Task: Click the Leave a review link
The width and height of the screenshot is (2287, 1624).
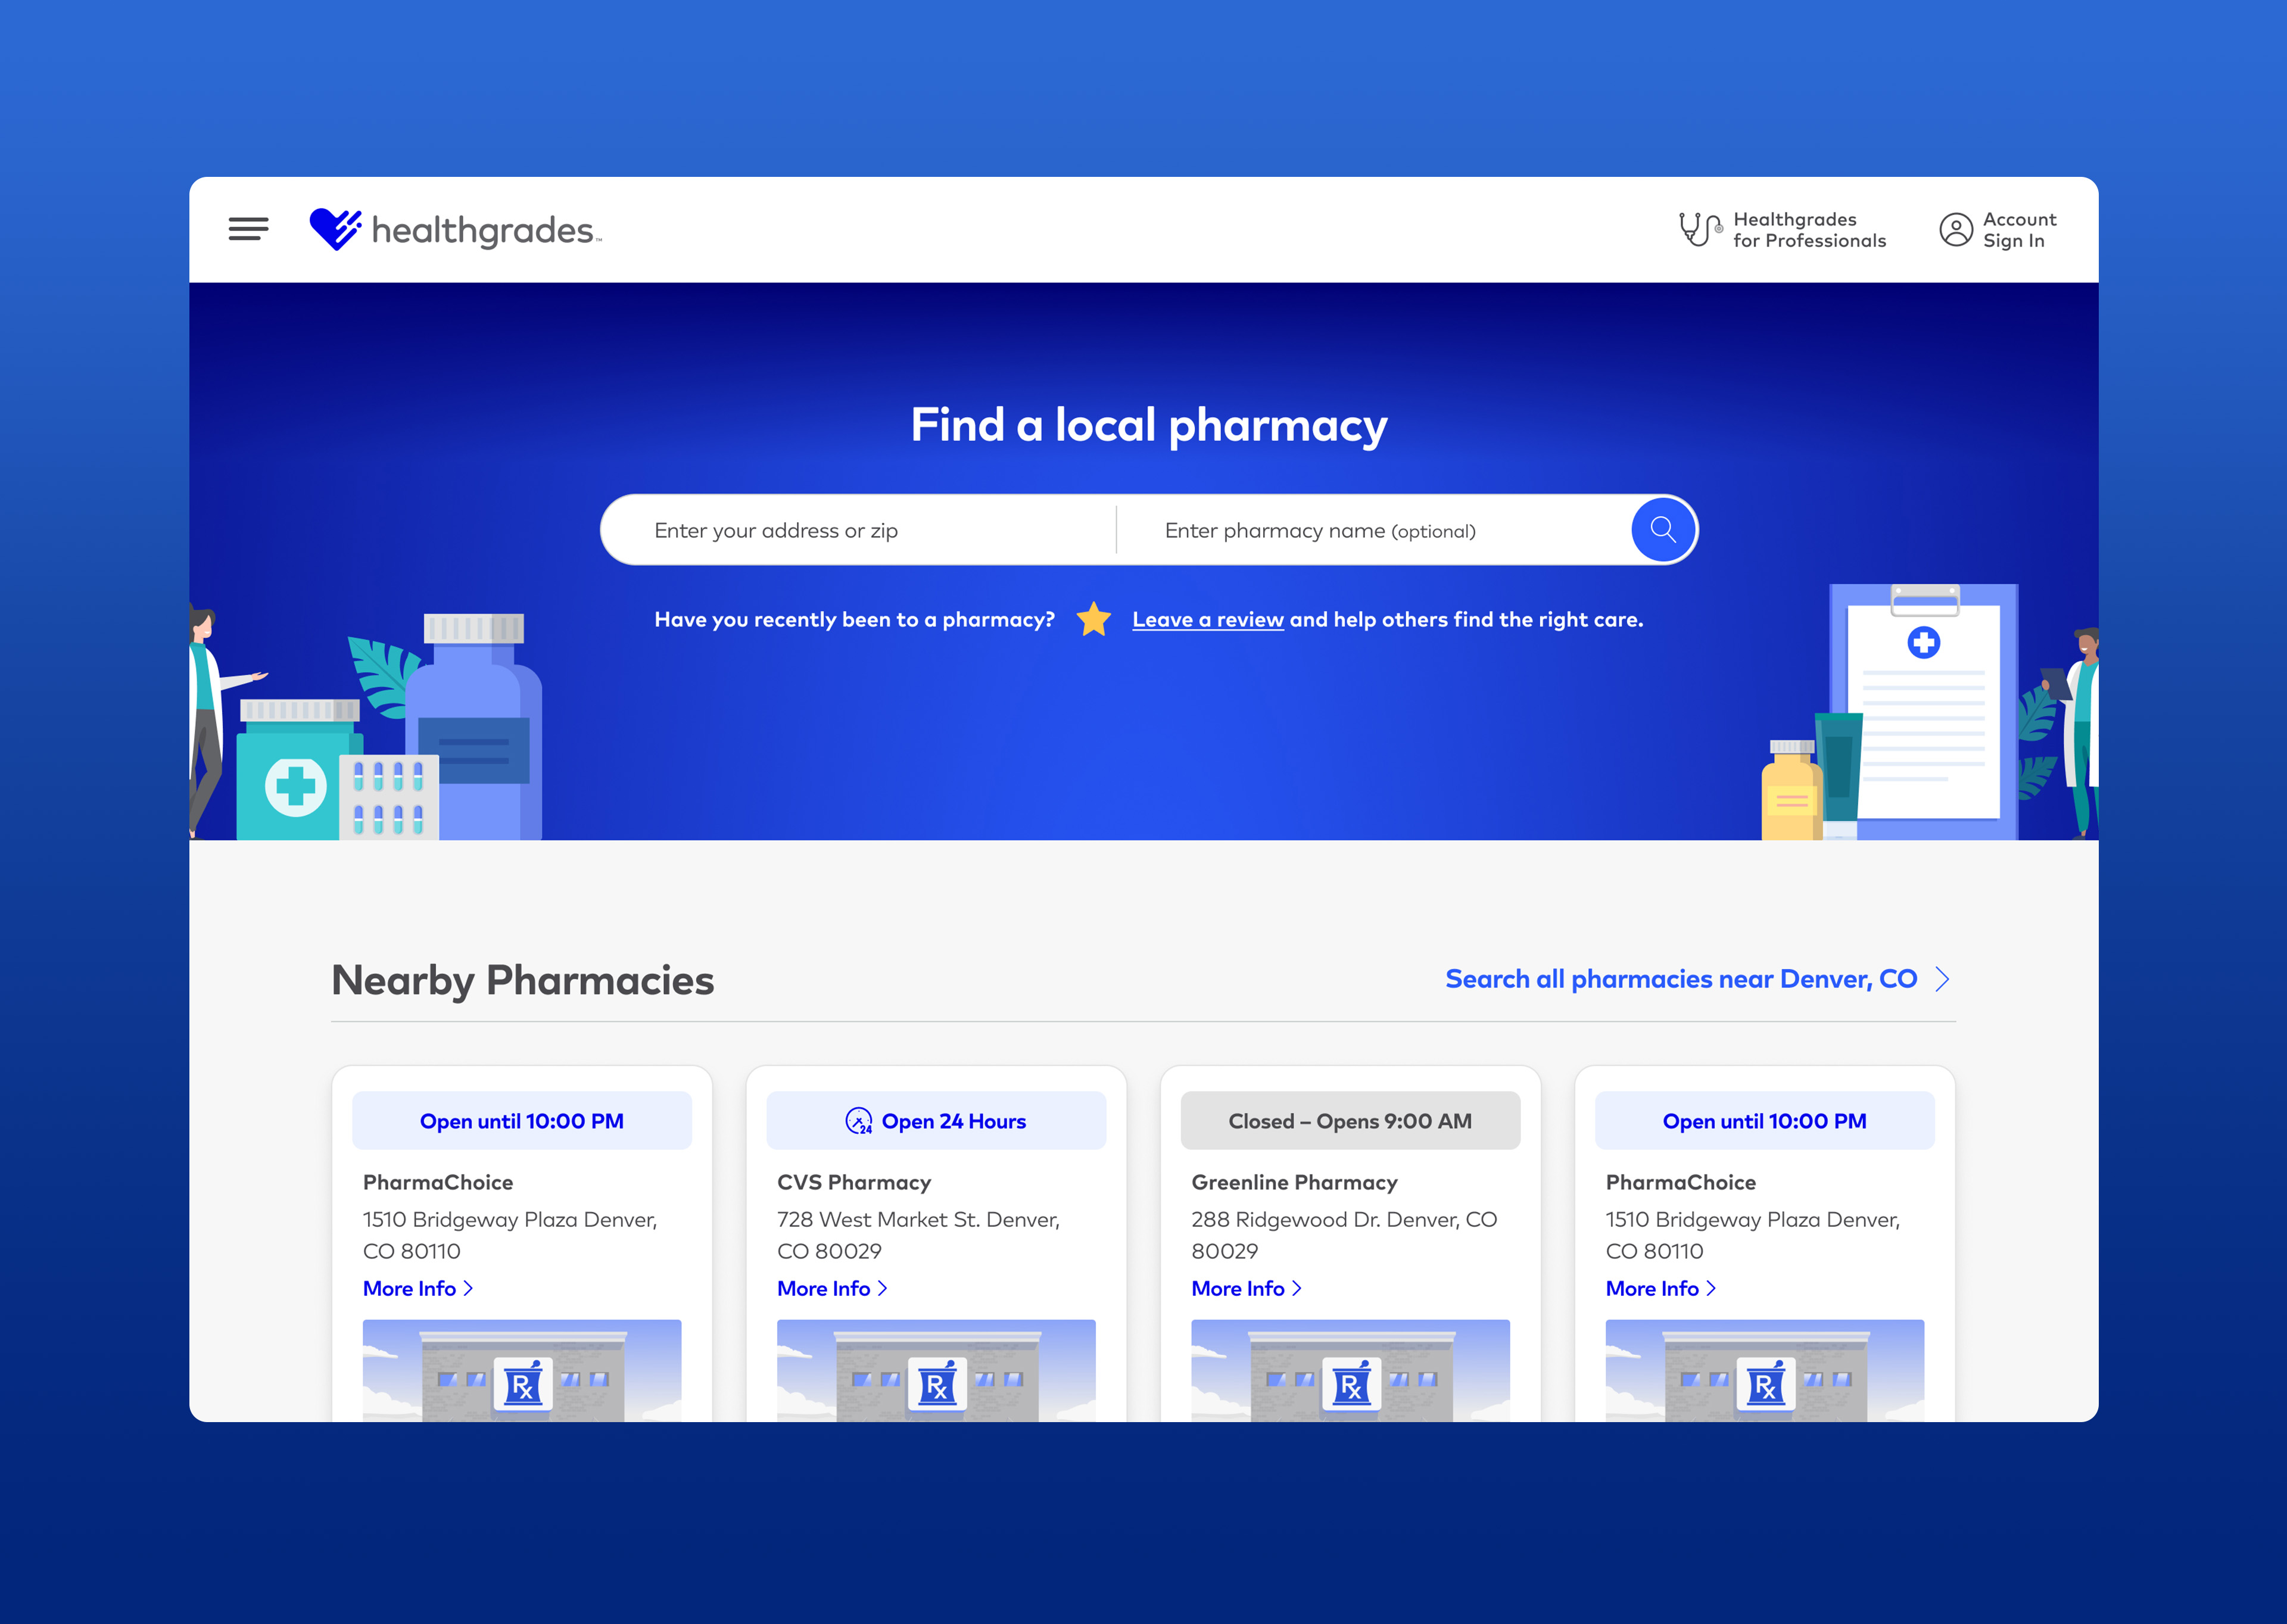Action: click(x=1207, y=620)
